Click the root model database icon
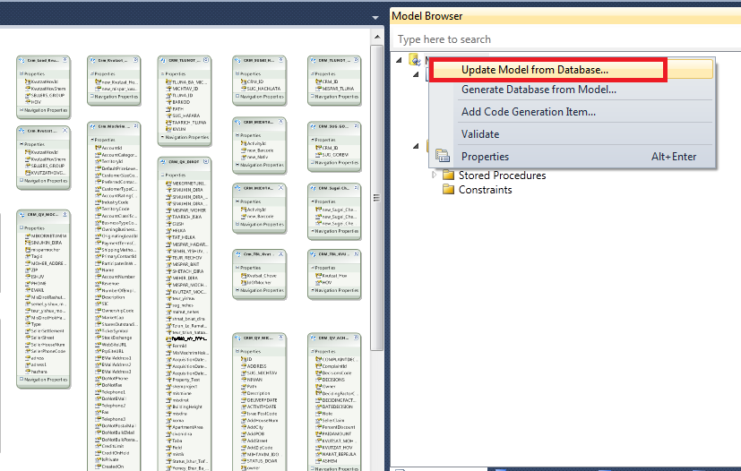Viewport: 741px width, 471px height. point(415,60)
